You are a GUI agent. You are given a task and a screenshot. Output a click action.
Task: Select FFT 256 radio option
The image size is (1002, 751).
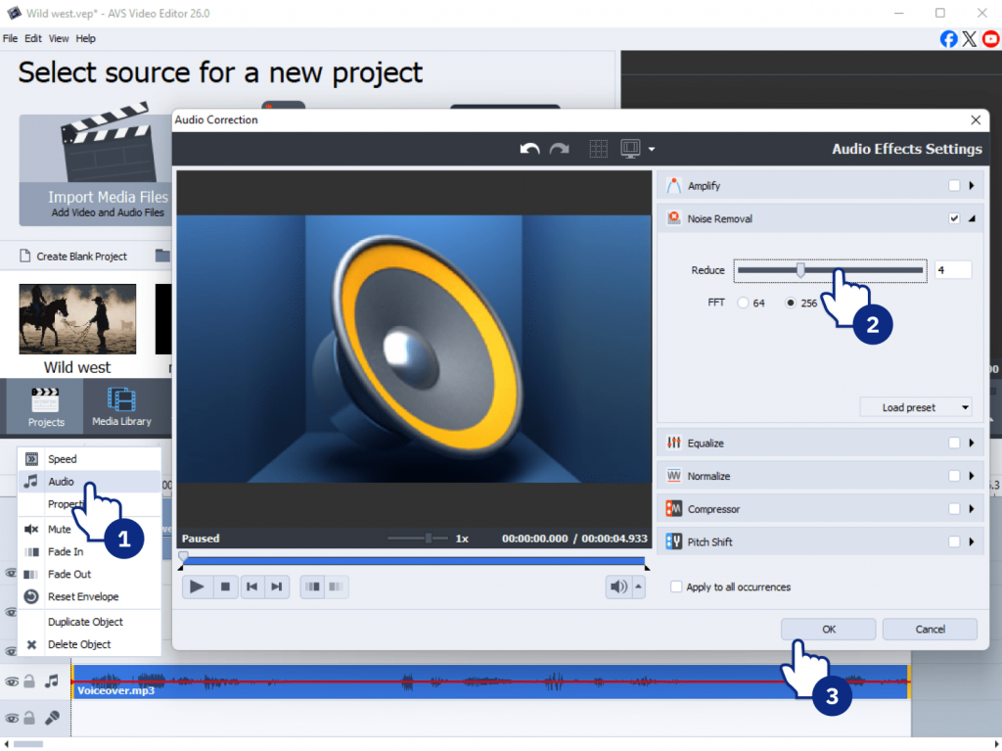[x=791, y=303]
